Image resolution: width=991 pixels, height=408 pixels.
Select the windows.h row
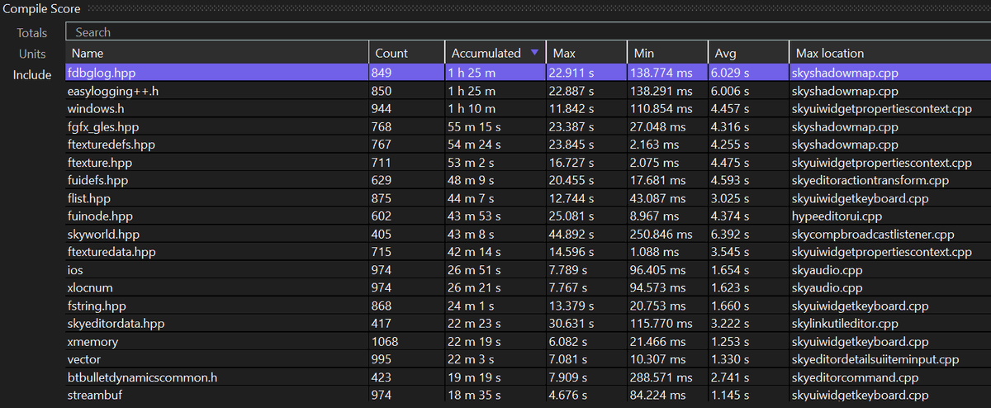coord(528,109)
